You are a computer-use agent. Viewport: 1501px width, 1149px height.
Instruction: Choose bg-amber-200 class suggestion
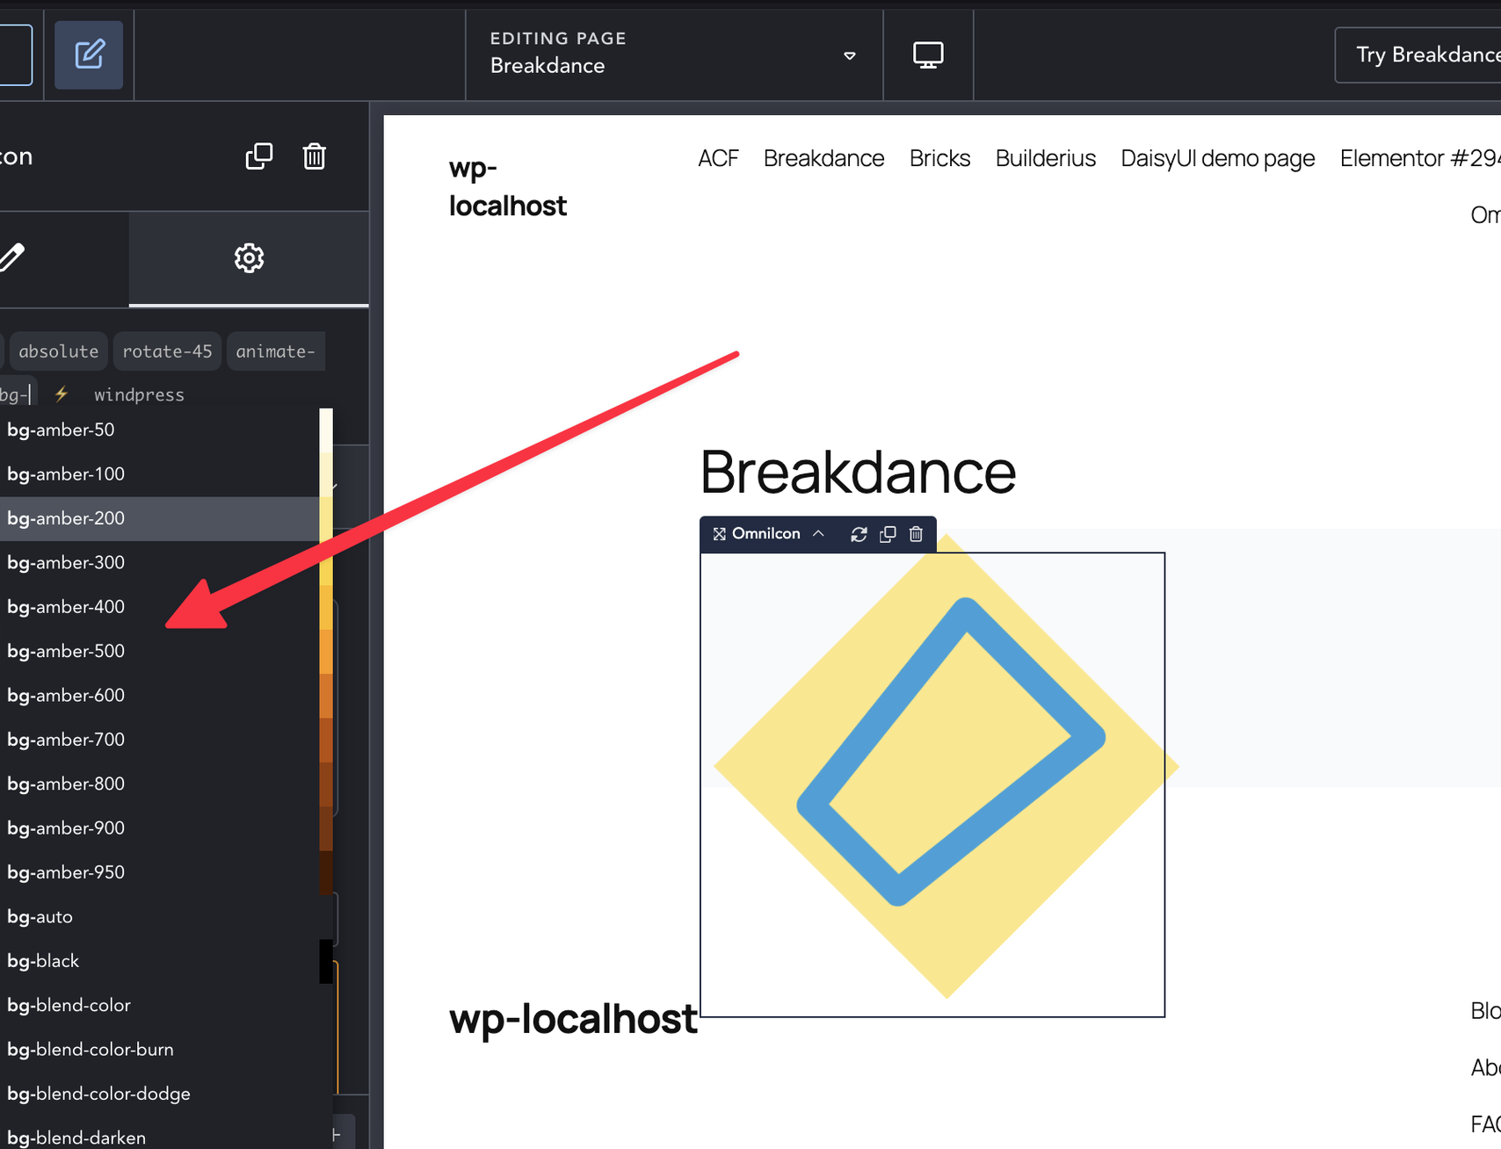(66, 518)
